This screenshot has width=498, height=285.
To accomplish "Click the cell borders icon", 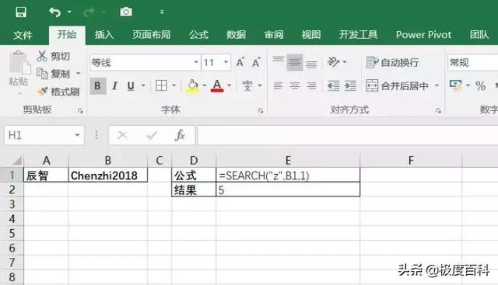I will [161, 85].
